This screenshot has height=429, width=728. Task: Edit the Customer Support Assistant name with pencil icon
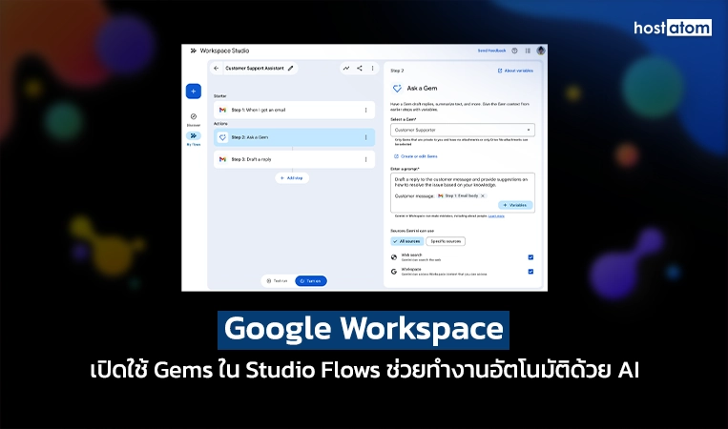(291, 69)
